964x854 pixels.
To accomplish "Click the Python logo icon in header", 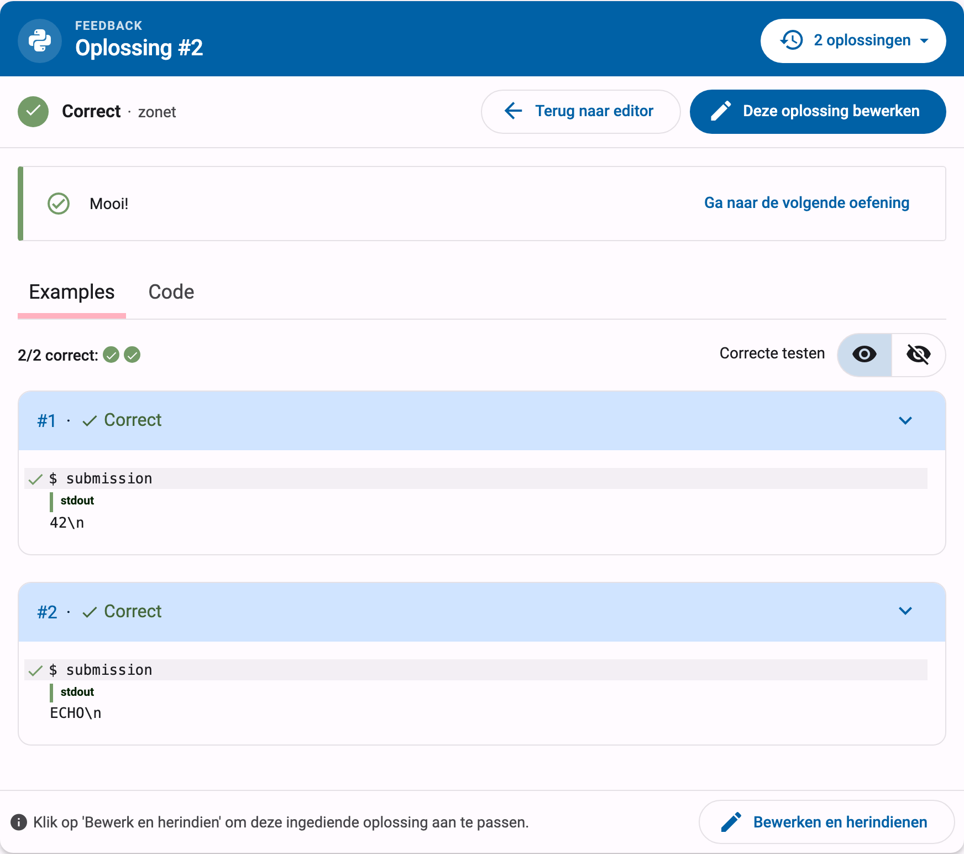I will [x=40, y=41].
